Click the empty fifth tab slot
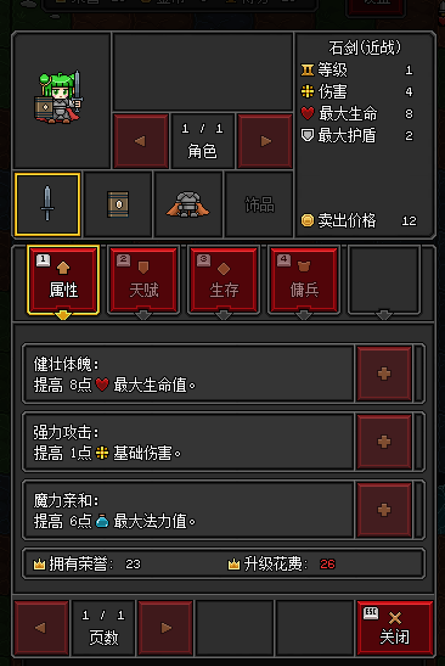Screen dimensions: 445x666 pyautogui.click(x=384, y=280)
